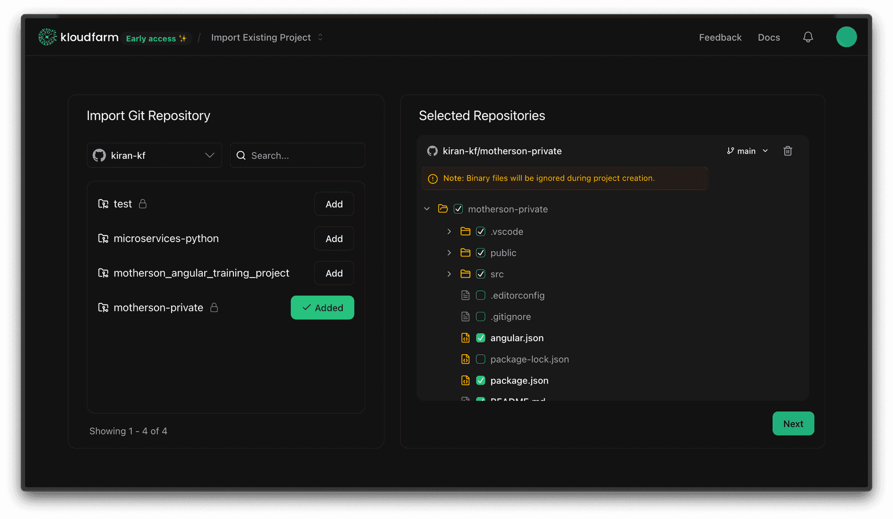Click the GitHub icon next to kiran-kf/motherson-private
The height and width of the screenshot is (519, 893).
432,151
